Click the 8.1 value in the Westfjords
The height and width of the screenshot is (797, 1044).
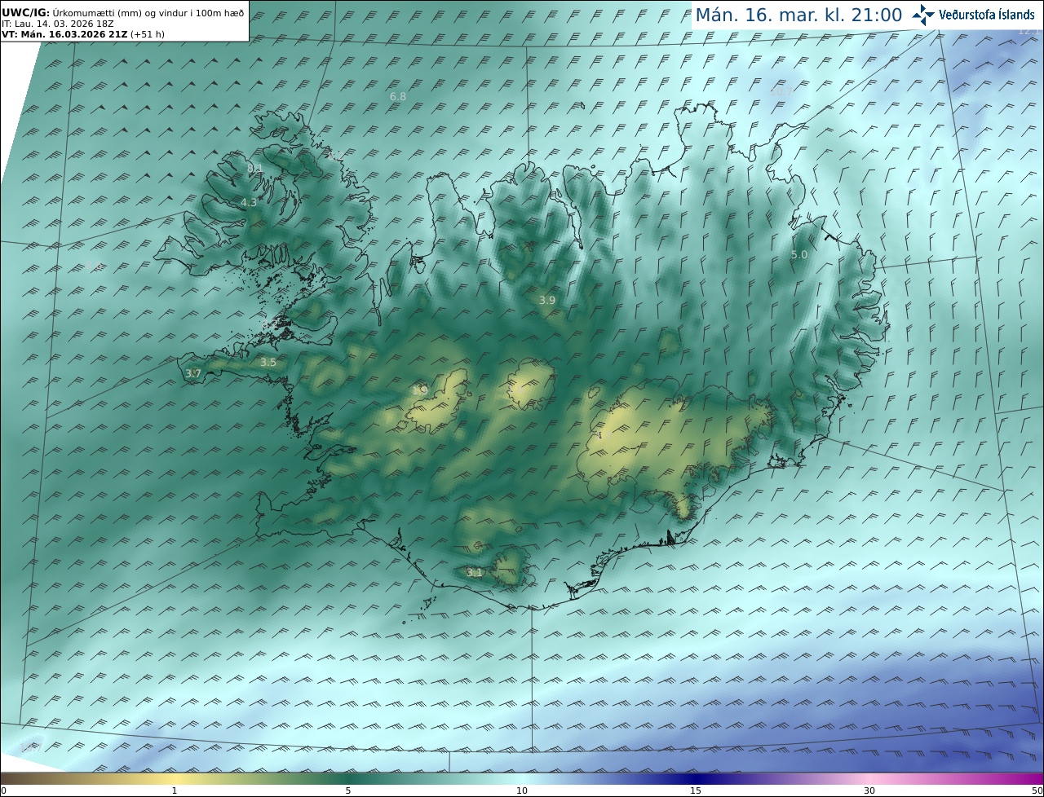(255, 168)
